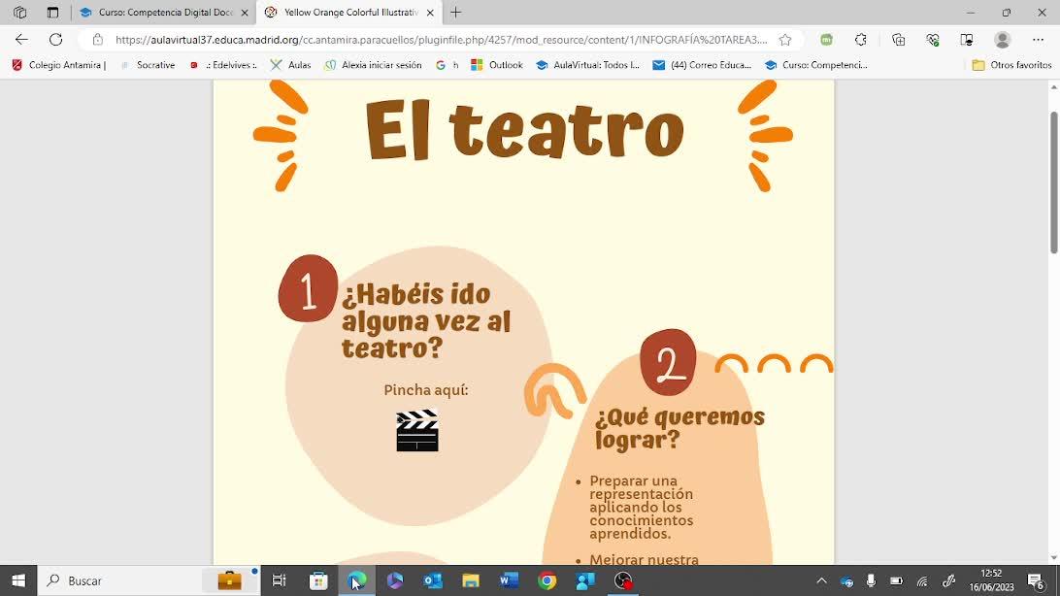Open Outlook from the taskbar
This screenshot has width=1060, height=596.
coord(433,580)
